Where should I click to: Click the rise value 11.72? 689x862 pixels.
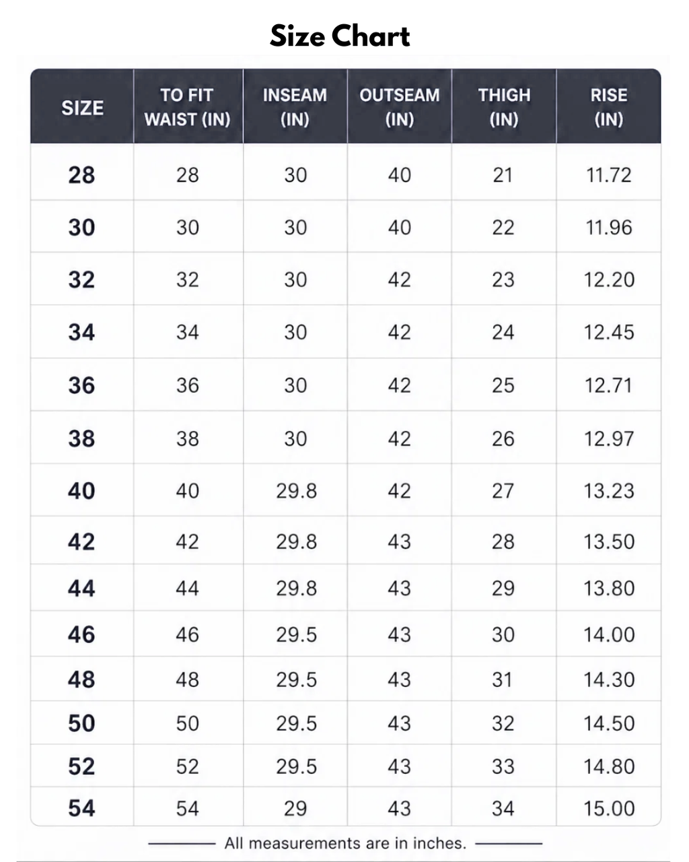pyautogui.click(x=609, y=175)
